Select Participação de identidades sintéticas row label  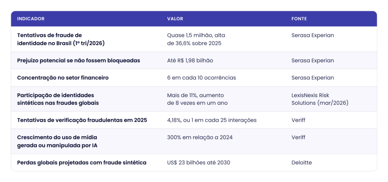(x=58, y=99)
